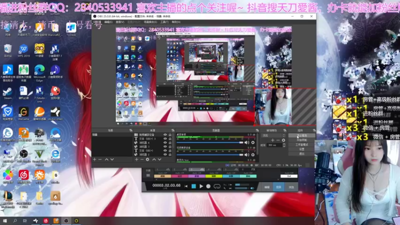Click the Studio One record button
Image resolution: width=400 pixels, height=225 pixels.
coord(208,186)
